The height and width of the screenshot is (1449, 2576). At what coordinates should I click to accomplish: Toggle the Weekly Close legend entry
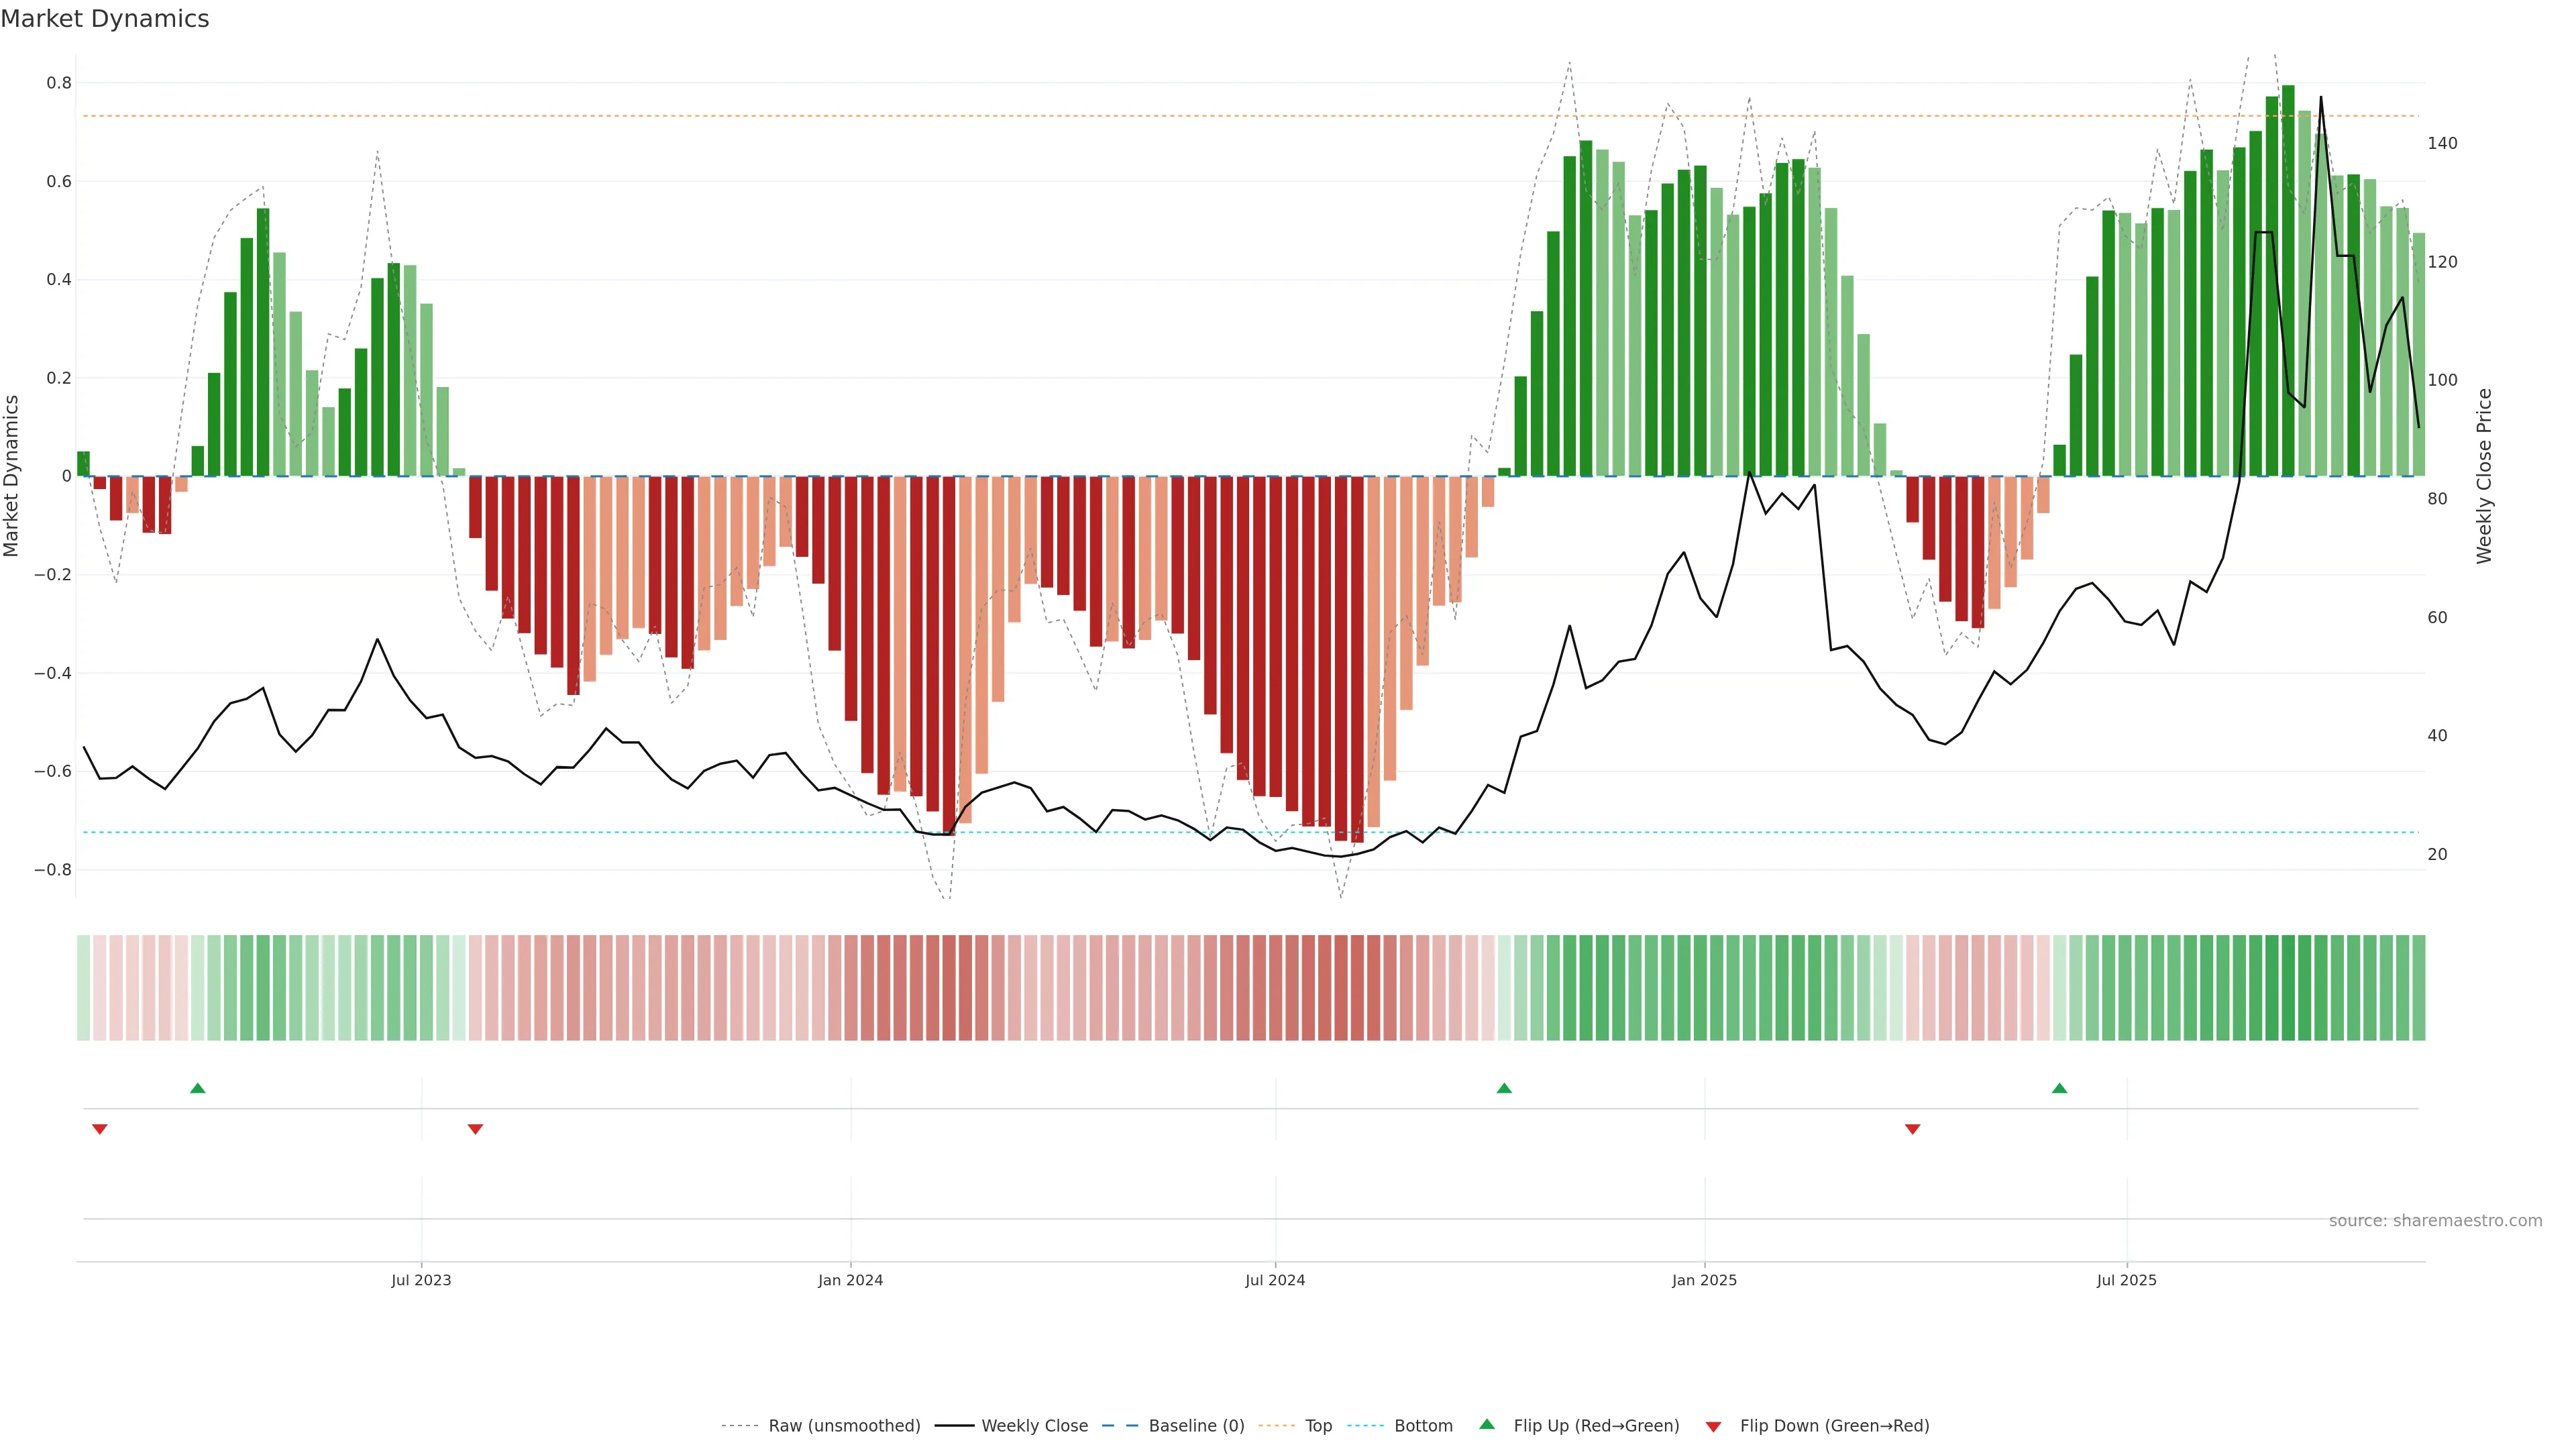(x=1034, y=1426)
